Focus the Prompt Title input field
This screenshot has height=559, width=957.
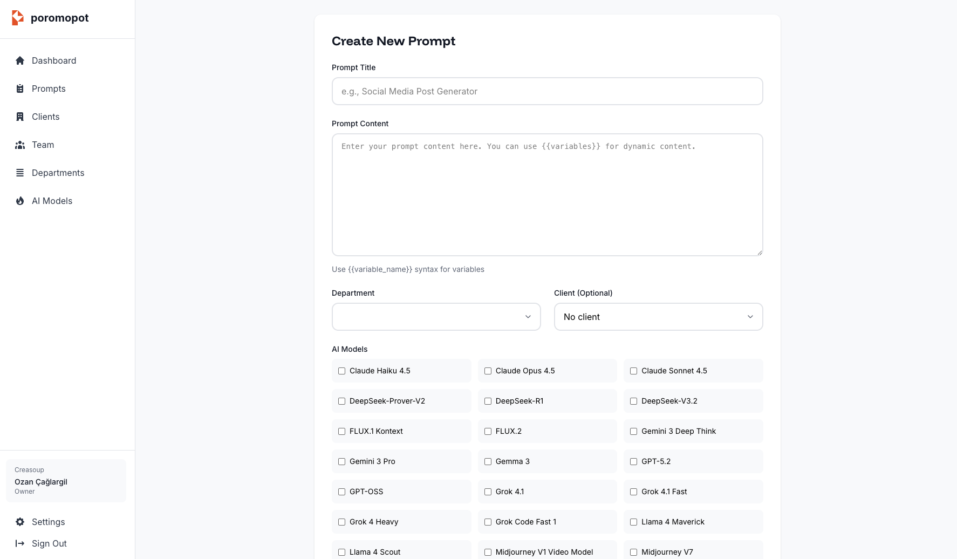point(547,91)
